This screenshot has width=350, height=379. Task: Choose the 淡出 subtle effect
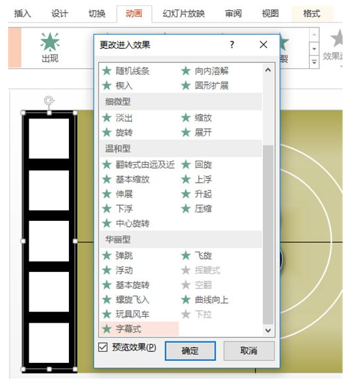click(x=117, y=118)
